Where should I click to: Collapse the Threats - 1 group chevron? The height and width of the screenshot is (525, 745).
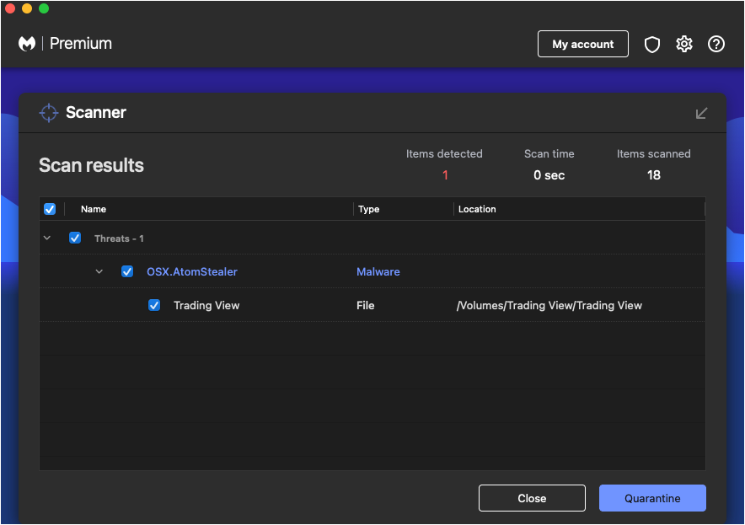(47, 238)
